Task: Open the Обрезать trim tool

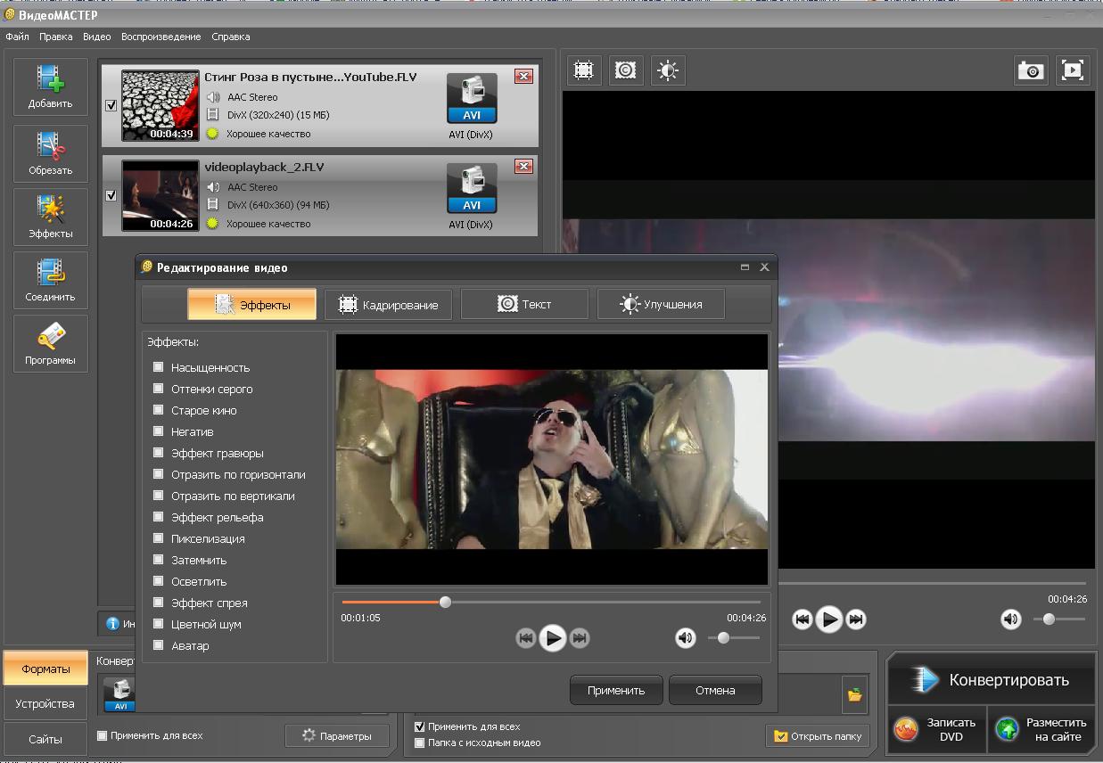Action: (51, 153)
